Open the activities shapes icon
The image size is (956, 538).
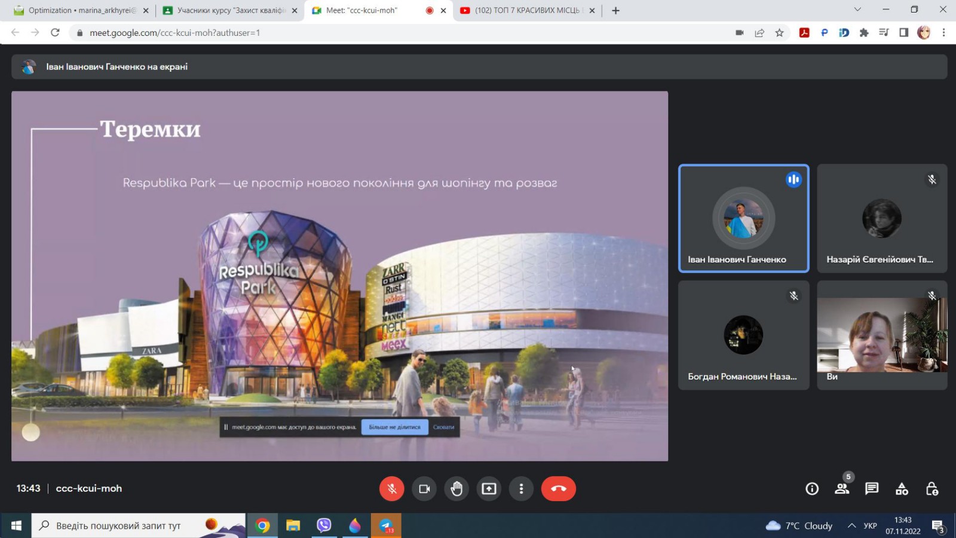(x=902, y=489)
